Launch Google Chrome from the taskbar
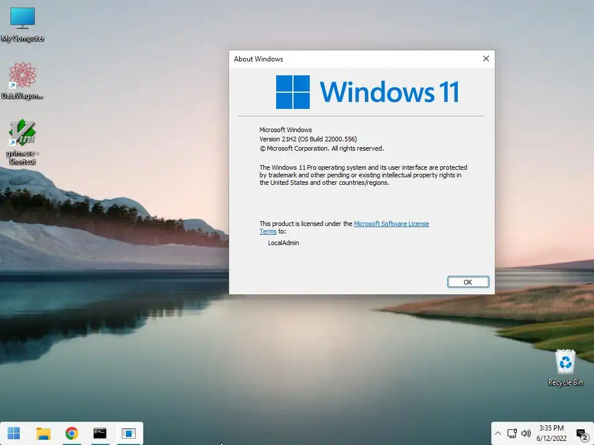Image resolution: width=594 pixels, height=445 pixels. coord(71,433)
